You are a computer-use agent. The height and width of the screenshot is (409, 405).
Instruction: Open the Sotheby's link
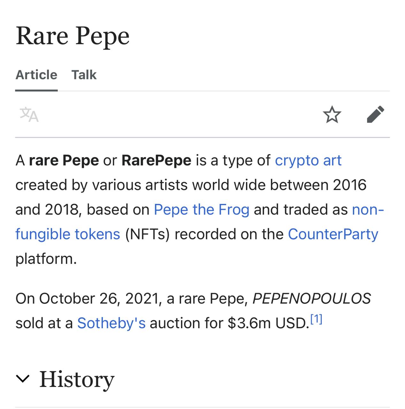(x=111, y=323)
